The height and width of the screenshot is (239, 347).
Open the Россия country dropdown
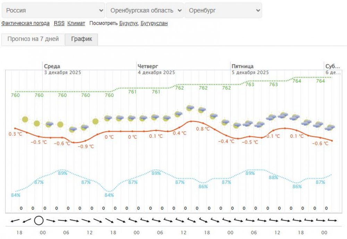click(53, 10)
